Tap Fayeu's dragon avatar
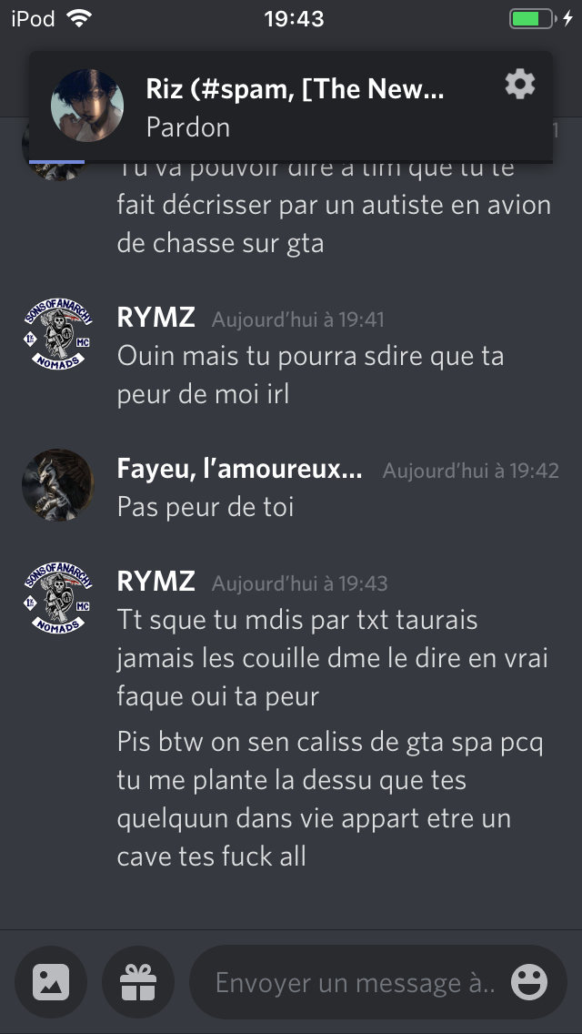This screenshot has height=1034, width=582. [x=58, y=485]
